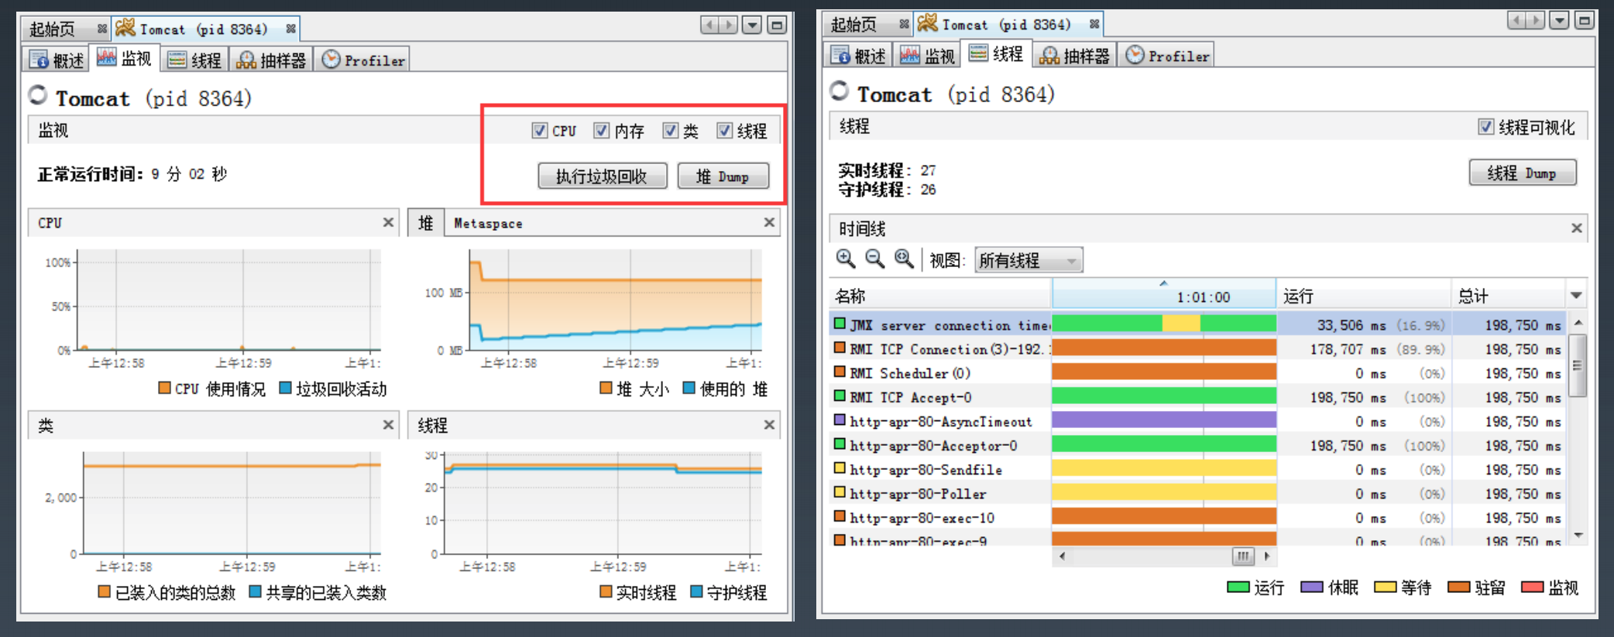
Task: Close the 线程 chart panel
Action: click(769, 425)
